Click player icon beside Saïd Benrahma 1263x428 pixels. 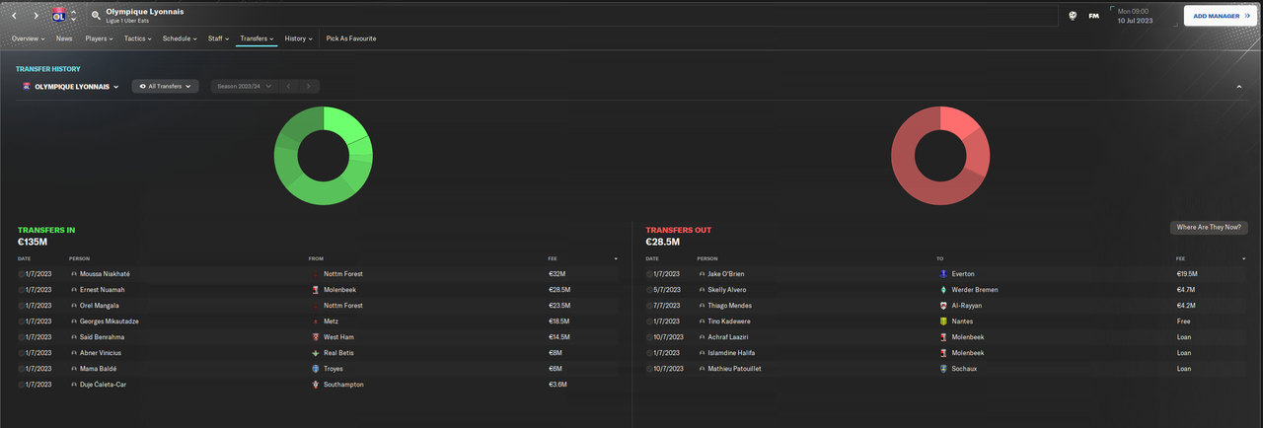[74, 337]
